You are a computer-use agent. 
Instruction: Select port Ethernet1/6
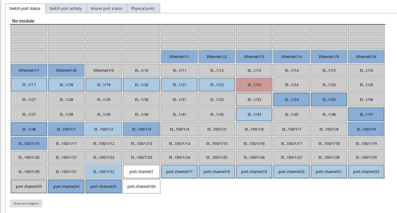click(x=366, y=57)
